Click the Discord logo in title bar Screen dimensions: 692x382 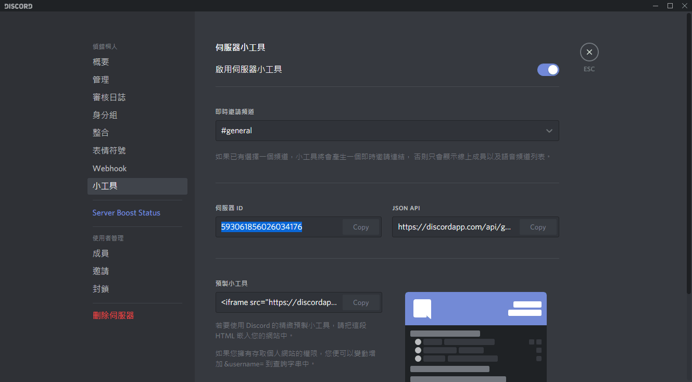tap(18, 6)
